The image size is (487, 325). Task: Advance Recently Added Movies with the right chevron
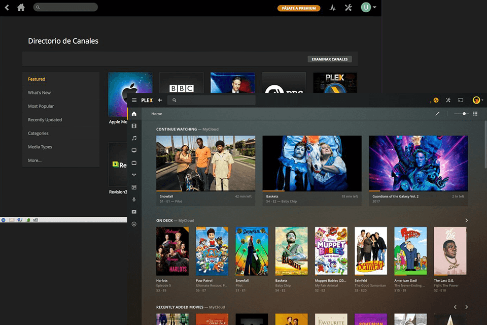(x=466, y=307)
